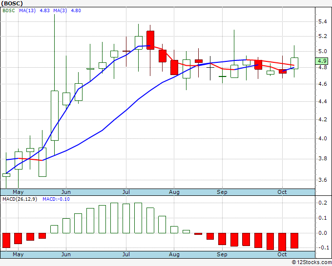
Task: Click the MA(13) legend label
Action: pyautogui.click(x=27, y=11)
